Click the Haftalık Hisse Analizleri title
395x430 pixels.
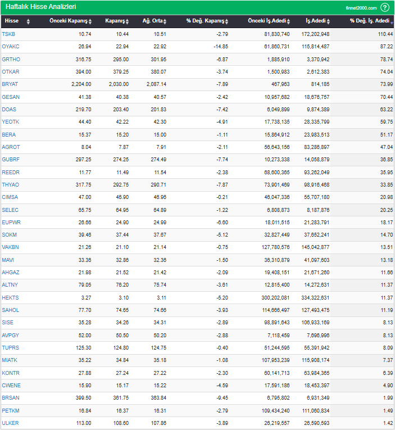[41, 7]
